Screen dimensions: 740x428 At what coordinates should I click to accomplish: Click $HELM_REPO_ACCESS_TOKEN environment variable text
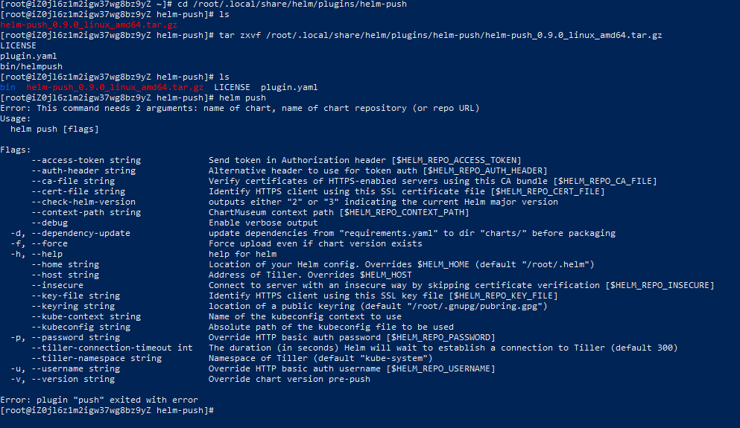point(456,160)
